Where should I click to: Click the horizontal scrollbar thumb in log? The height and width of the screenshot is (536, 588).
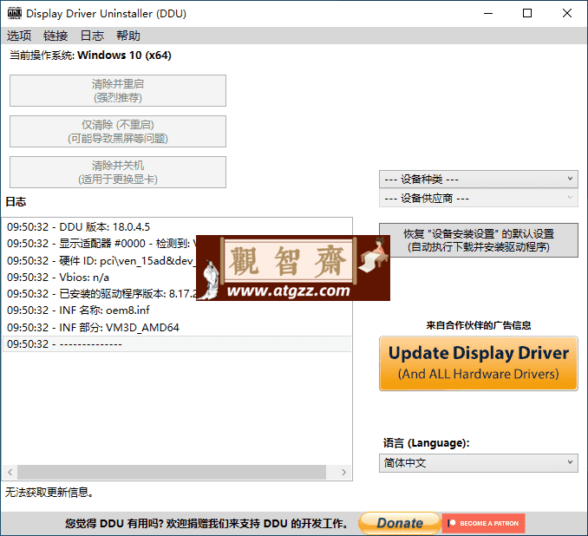(x=172, y=472)
